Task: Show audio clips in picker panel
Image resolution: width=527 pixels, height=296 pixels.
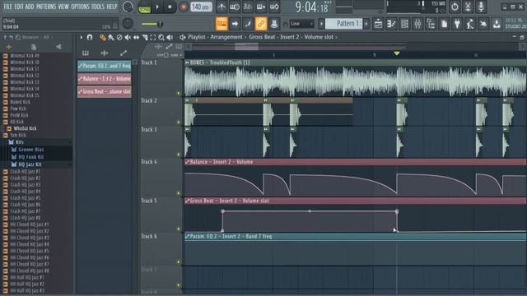Action: tap(105, 53)
